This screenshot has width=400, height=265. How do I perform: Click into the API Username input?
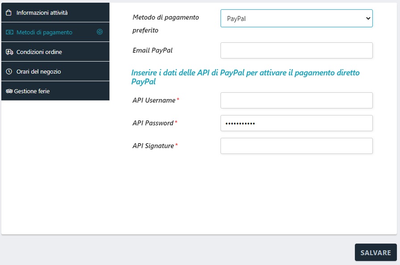(296, 100)
